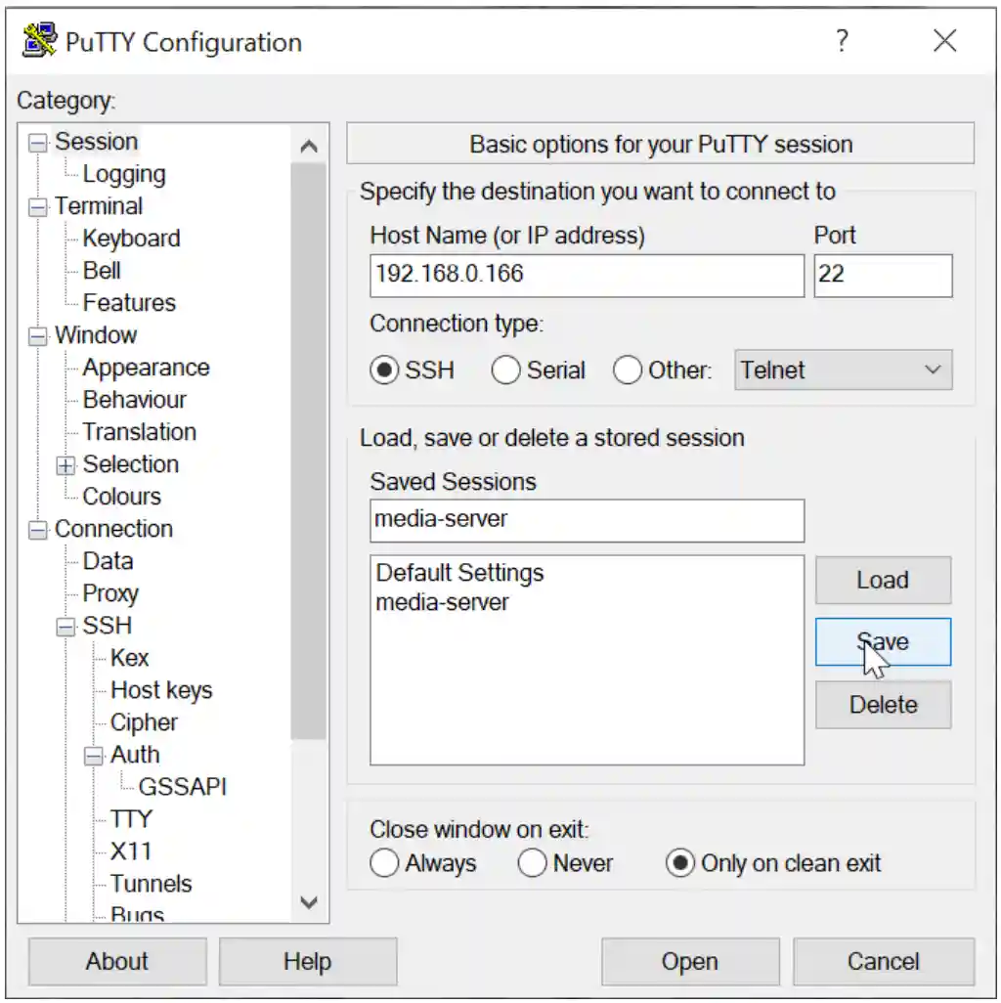Viewport: 1001px width, 1003px height.
Task: Open the Telnet protocol dropdown
Action: [x=843, y=371]
